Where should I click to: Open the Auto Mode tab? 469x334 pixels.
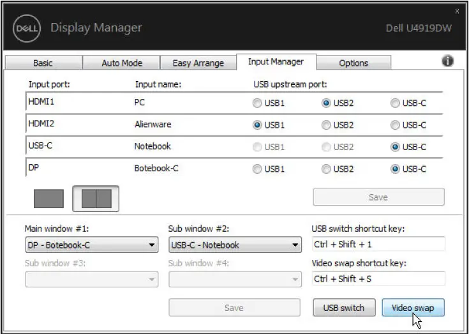[x=122, y=63]
